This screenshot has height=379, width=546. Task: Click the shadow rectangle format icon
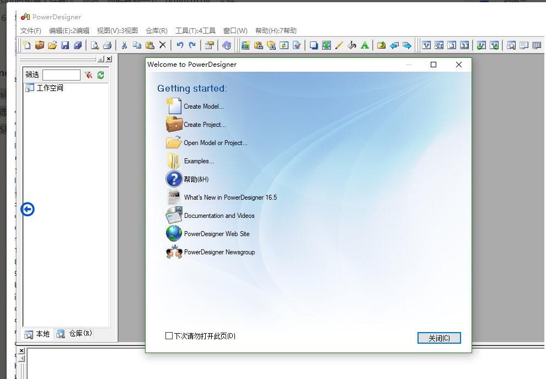click(x=314, y=45)
